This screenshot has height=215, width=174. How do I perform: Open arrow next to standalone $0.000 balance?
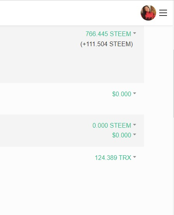point(134,93)
